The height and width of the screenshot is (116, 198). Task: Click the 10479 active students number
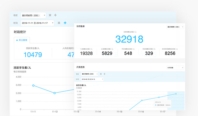pyautogui.click(x=33, y=55)
